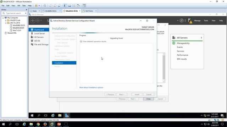This screenshot has width=227, height=127.
Task: Click the revert snapshot toolbar icon
Action: pyautogui.click(x=55, y=6)
